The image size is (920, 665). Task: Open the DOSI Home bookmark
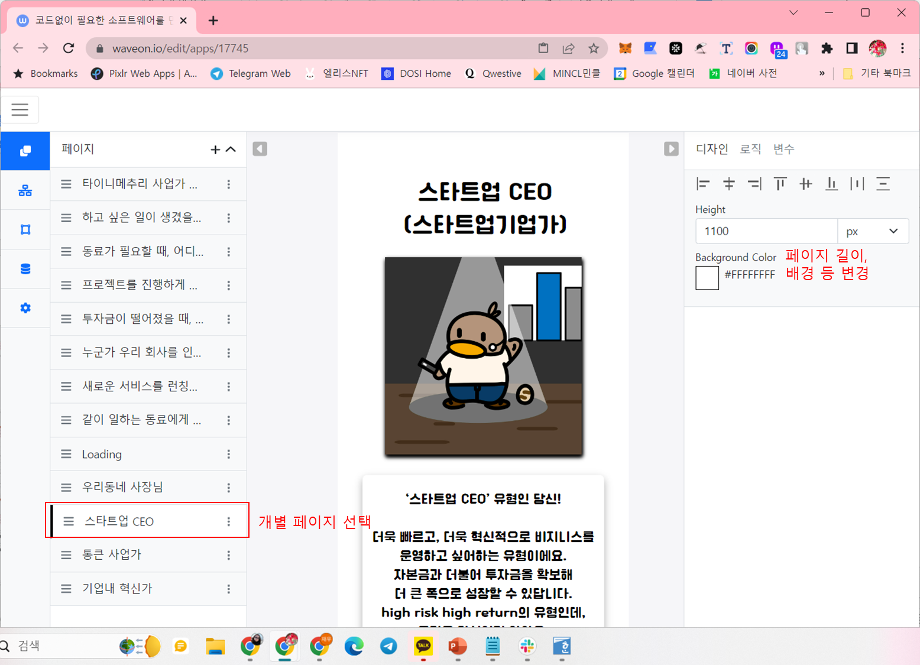pyautogui.click(x=416, y=73)
